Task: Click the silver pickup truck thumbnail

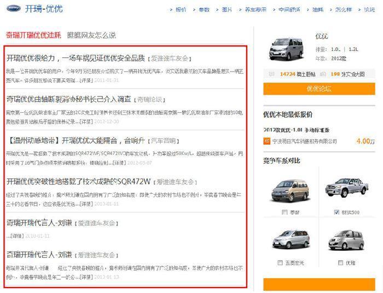Action: click(x=346, y=188)
